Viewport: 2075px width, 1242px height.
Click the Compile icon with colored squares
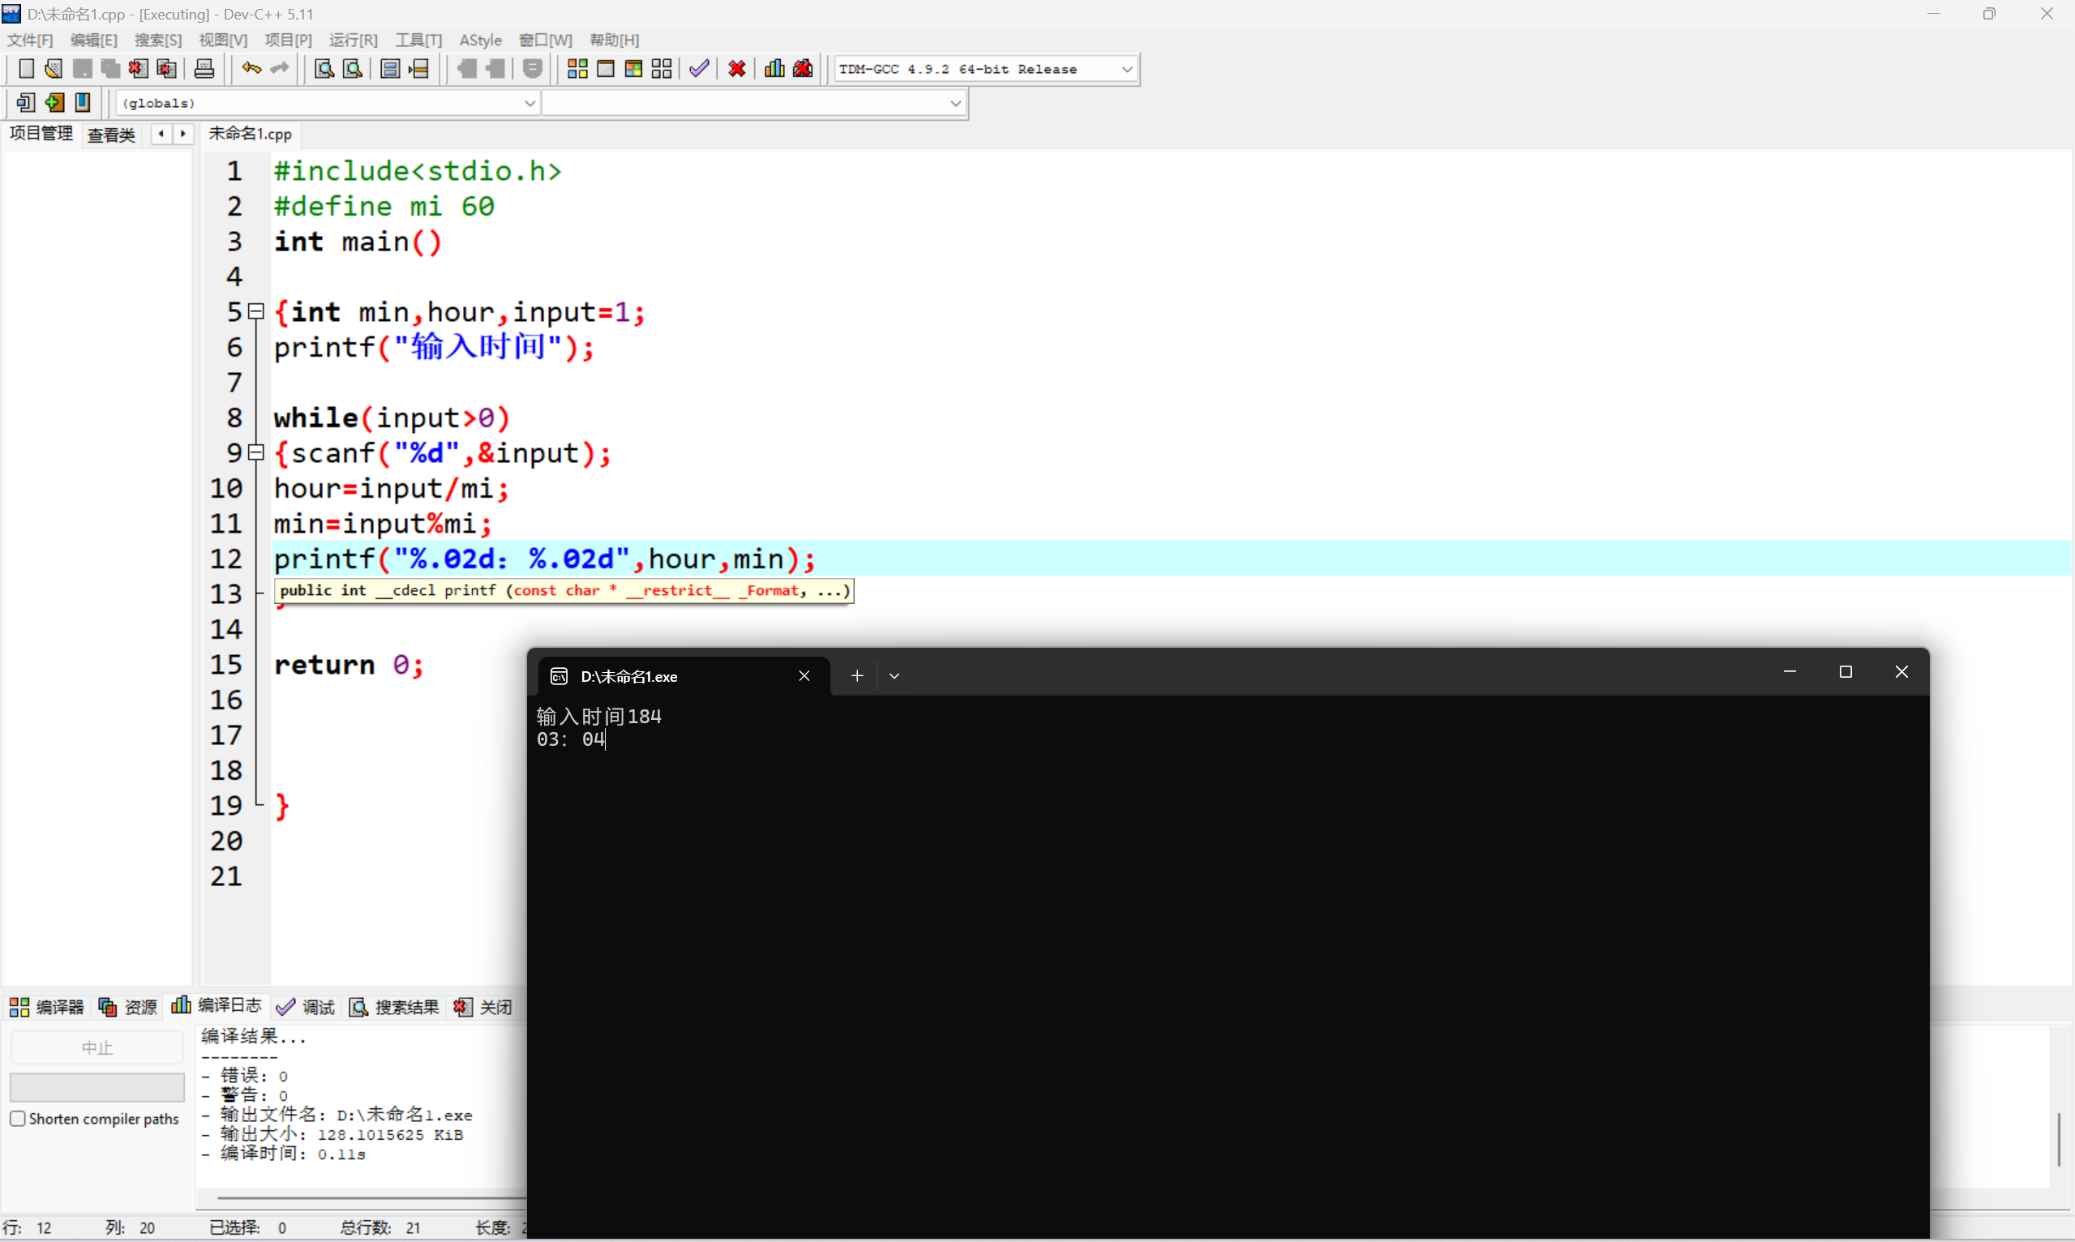577,69
